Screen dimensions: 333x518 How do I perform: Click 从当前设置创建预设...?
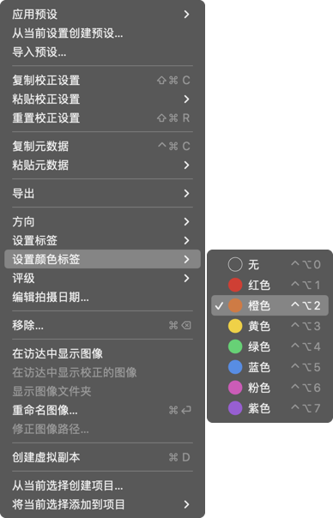tap(102, 33)
